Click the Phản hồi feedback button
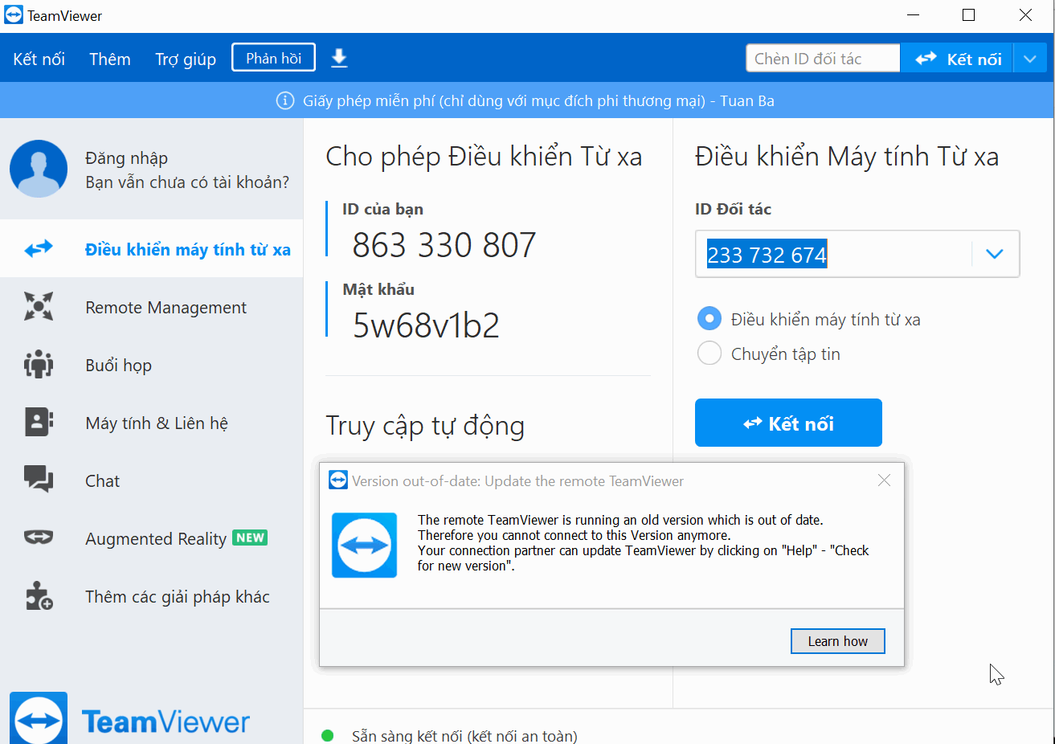The height and width of the screenshot is (744, 1055). [x=273, y=58]
